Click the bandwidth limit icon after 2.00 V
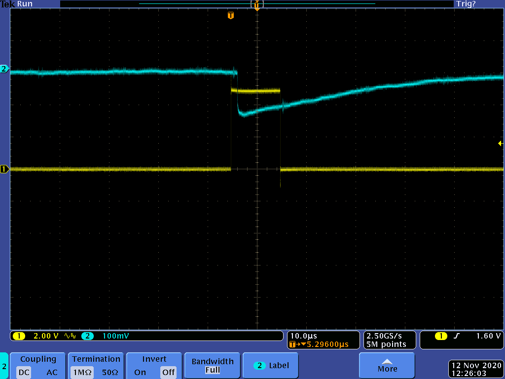 [x=69, y=336]
